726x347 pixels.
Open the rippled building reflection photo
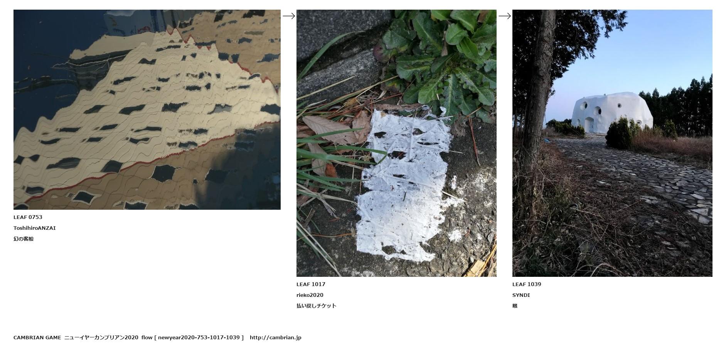147,109
